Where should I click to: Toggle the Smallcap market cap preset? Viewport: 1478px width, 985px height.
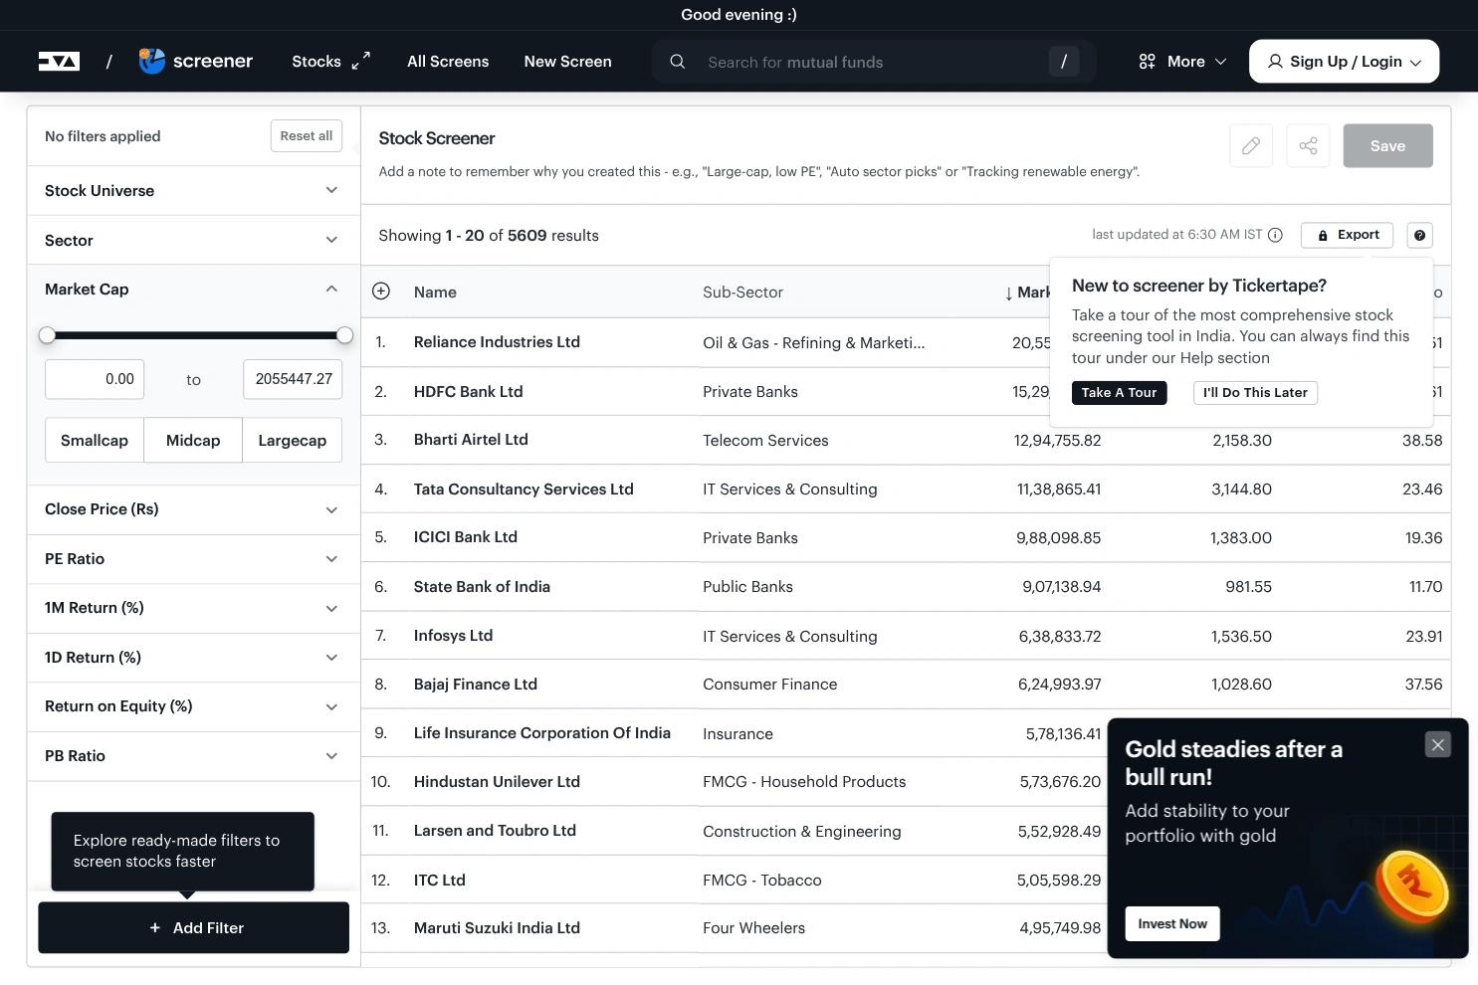click(95, 440)
